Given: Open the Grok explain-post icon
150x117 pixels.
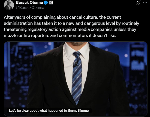Looking at the screenshot, I should (138, 3).
